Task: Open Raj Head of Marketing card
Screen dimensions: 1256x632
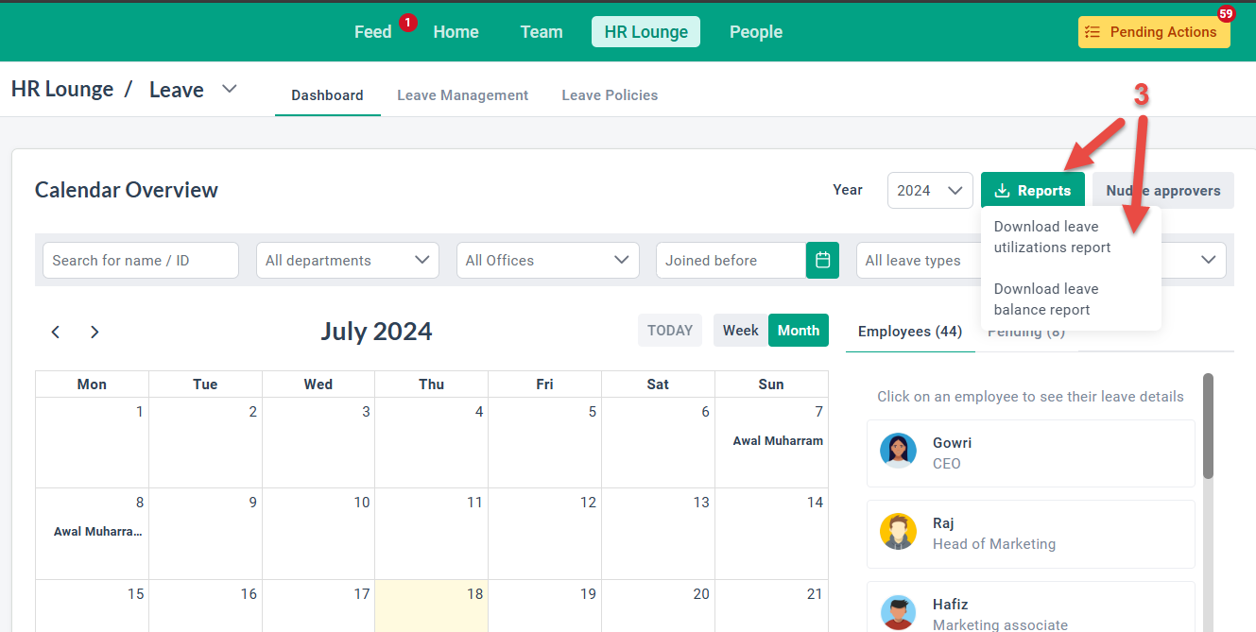Action: [1031, 534]
